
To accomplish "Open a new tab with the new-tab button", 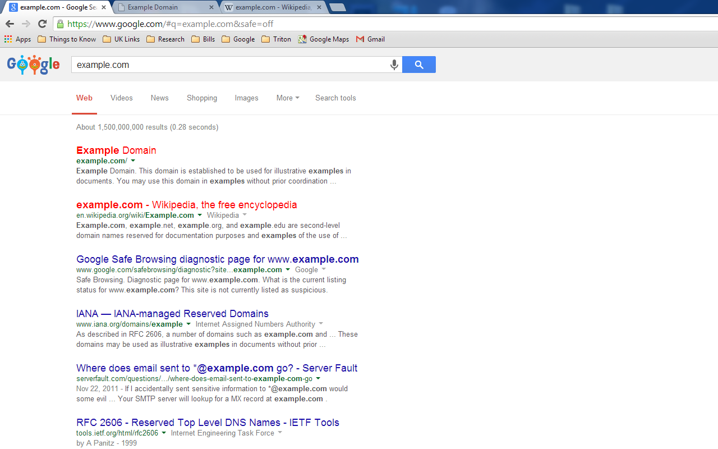I will pos(337,7).
